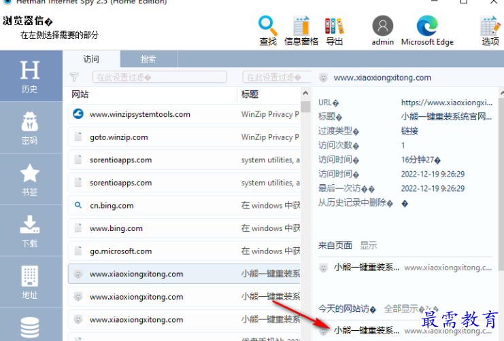Click the goto.winzip.com page icon

(78, 137)
